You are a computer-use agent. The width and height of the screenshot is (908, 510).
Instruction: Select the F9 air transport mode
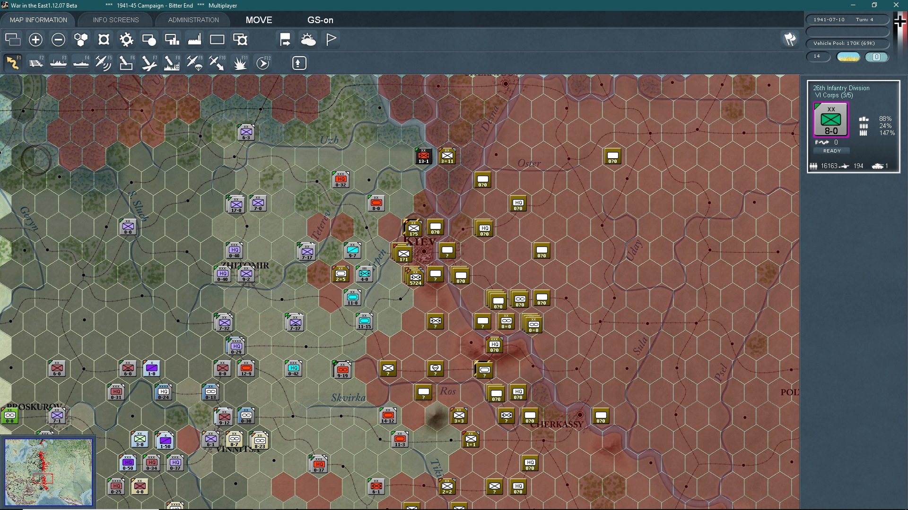pyautogui.click(x=194, y=63)
